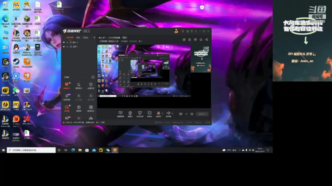This screenshot has width=332, height=186.
Task: Click the orange tool in toolbox first row
Action: click(67, 86)
